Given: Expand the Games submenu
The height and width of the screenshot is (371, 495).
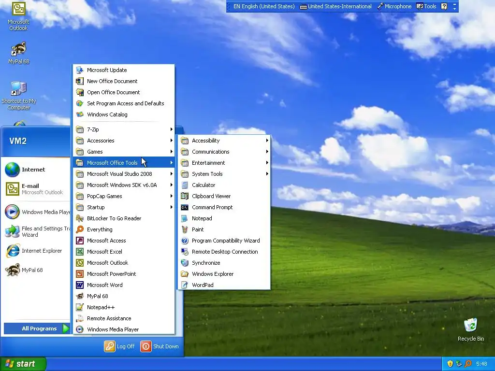Looking at the screenshot, I should click(123, 152).
